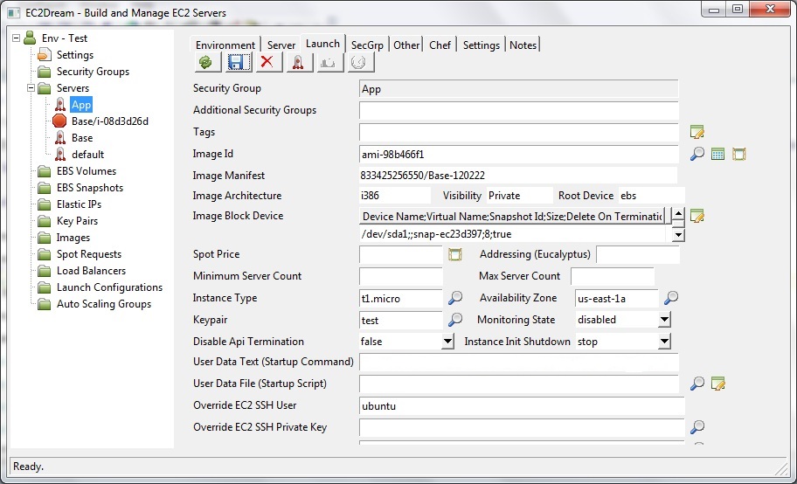The image size is (797, 484).
Task: Click the Instance Type field showing t1.micro
Action: click(x=401, y=299)
